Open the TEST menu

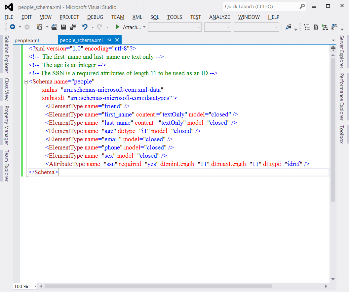click(195, 17)
